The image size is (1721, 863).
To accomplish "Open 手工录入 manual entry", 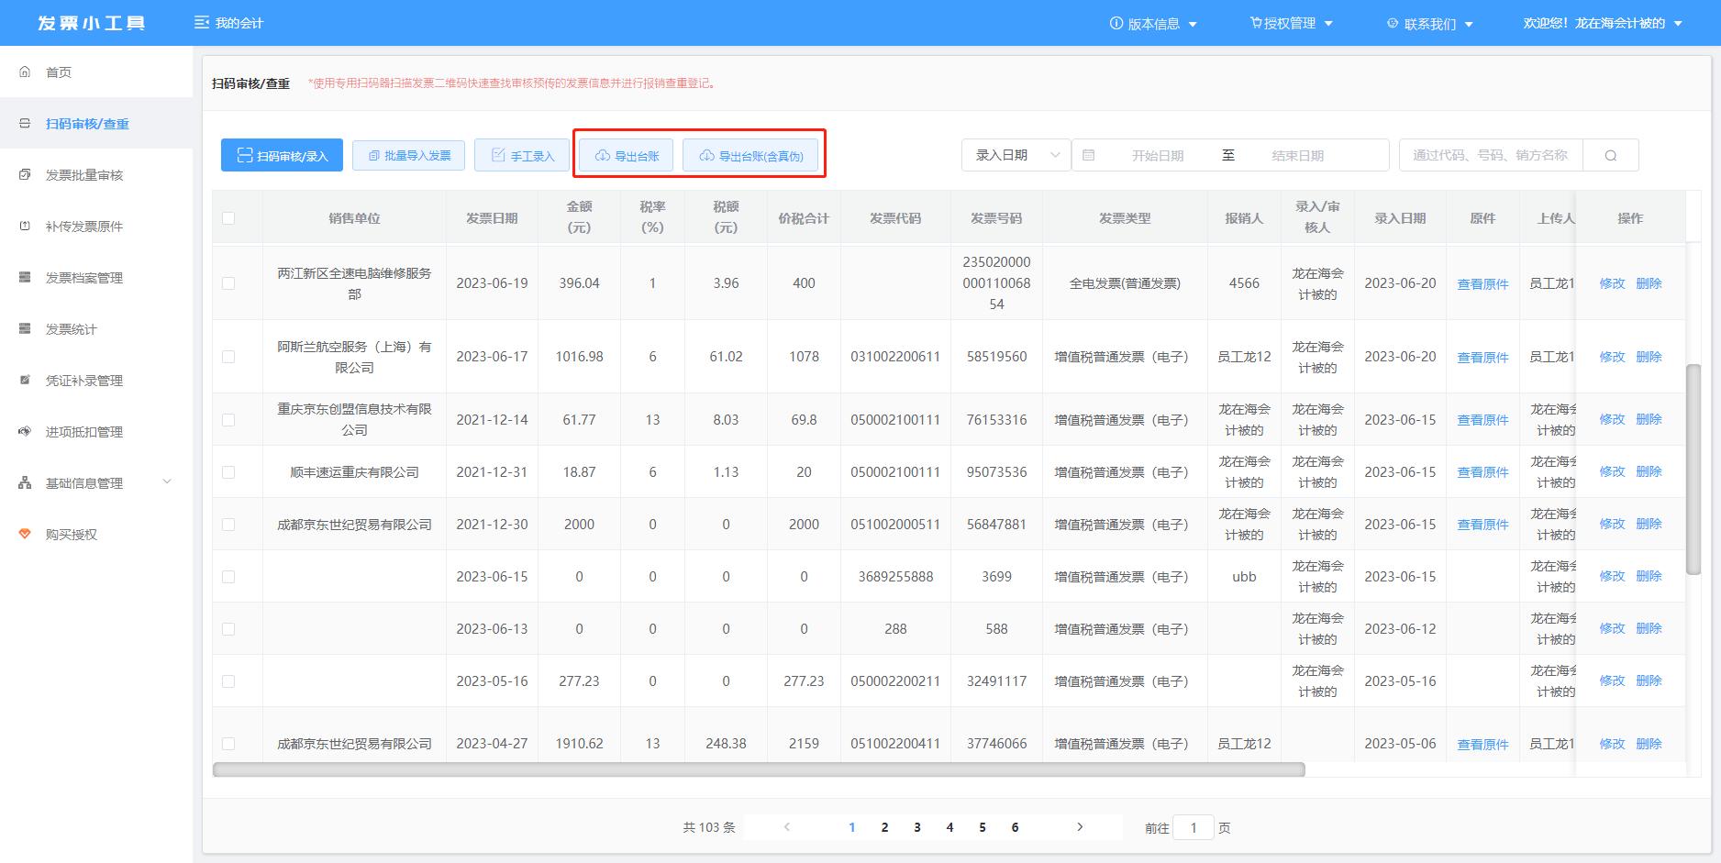I will point(521,155).
